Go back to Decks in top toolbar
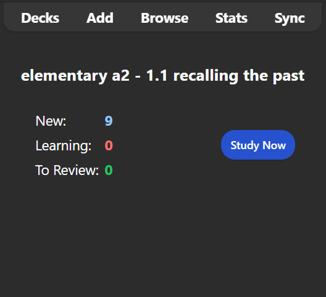 click(x=40, y=18)
